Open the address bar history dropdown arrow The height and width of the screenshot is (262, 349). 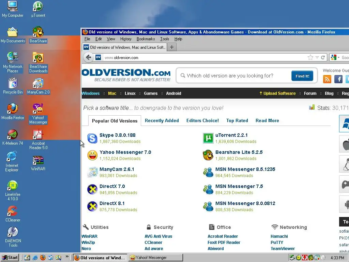[x=317, y=57]
